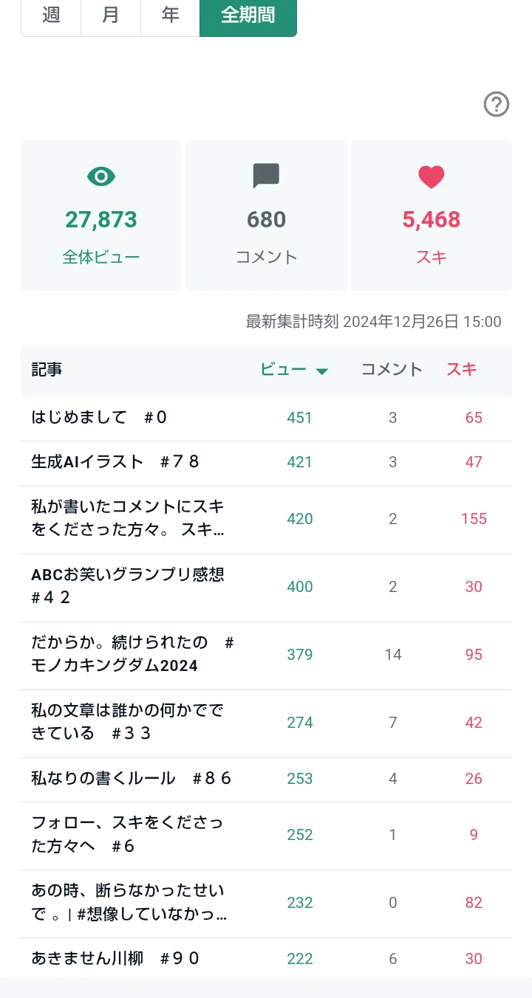Image resolution: width=532 pixels, height=998 pixels.
Task: Switch to the 年 tab
Action: tap(171, 15)
